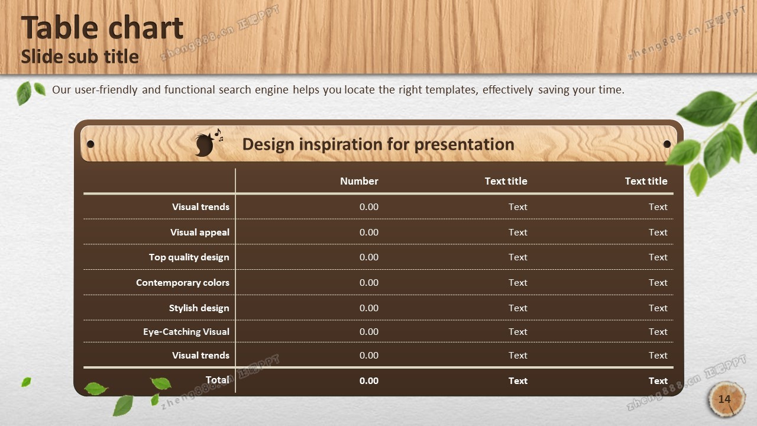Click the bold 0.00 value in Total row

point(368,380)
